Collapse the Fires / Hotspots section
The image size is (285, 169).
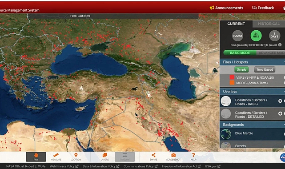pyautogui.click(x=284, y=62)
